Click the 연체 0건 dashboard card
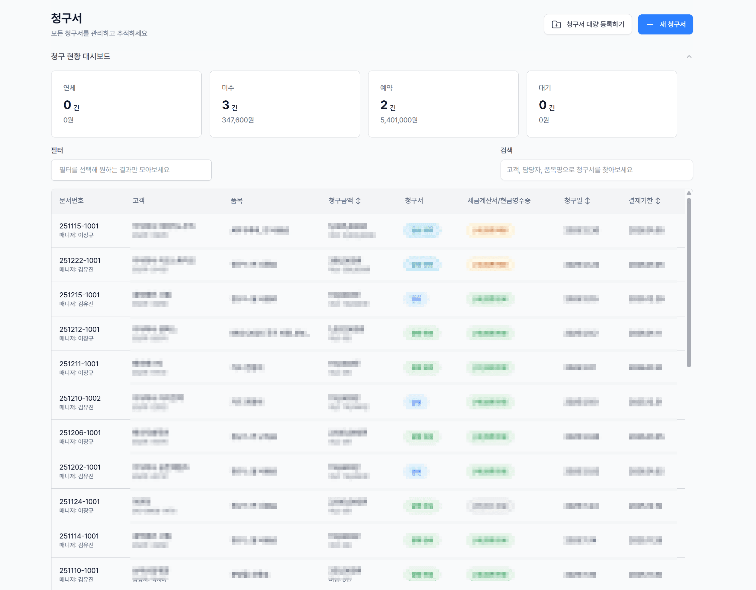756x590 pixels. [126, 104]
